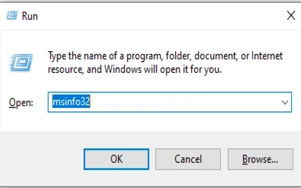The width and height of the screenshot is (301, 188).
Task: Click the word "resource" in the description
Action: pyautogui.click(x=64, y=69)
